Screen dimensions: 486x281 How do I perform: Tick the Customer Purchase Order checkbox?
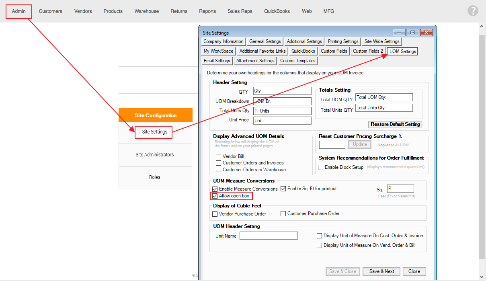283,214
